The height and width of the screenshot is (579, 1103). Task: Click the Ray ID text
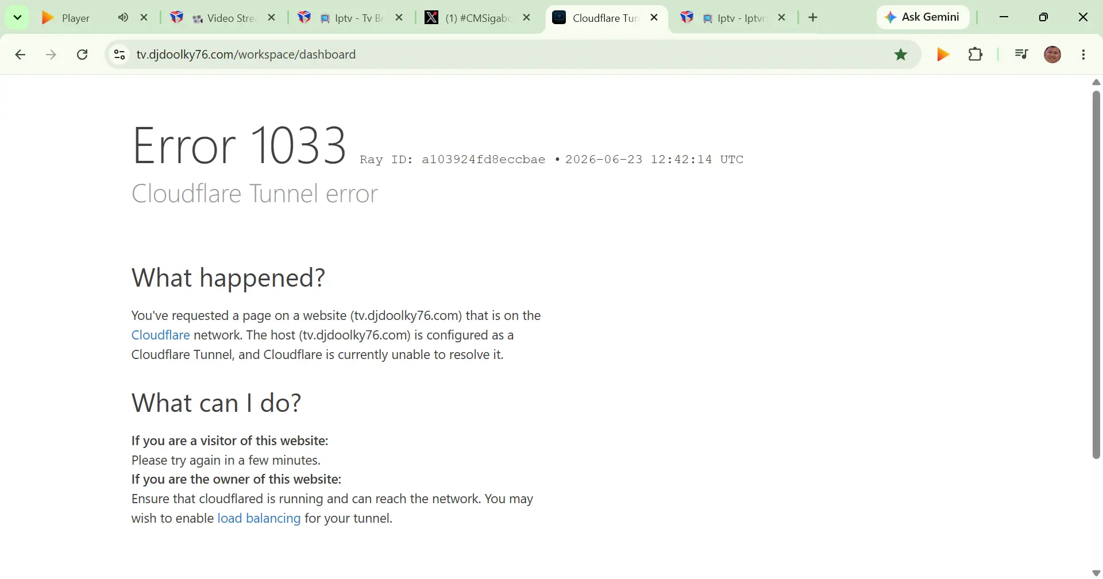point(452,160)
